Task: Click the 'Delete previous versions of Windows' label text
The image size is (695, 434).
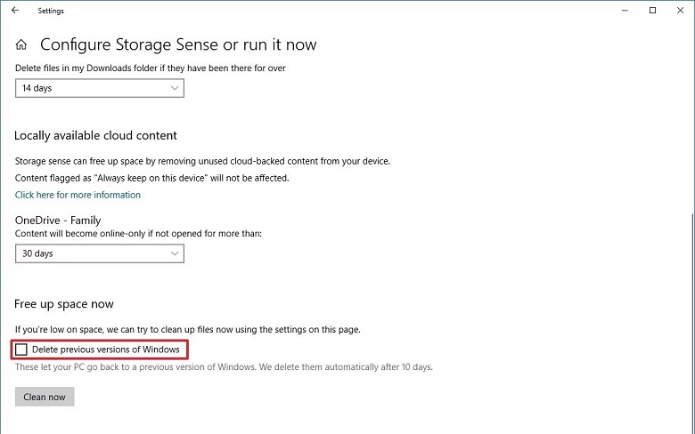Action: pyautogui.click(x=105, y=350)
